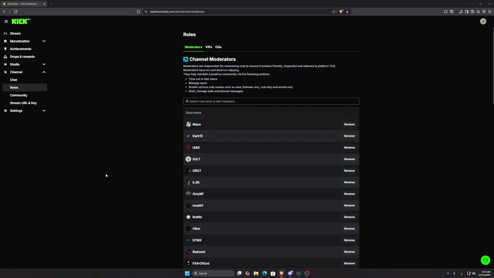Go back to previous page
Image resolution: width=494 pixels, height=278 pixels.
4,12
